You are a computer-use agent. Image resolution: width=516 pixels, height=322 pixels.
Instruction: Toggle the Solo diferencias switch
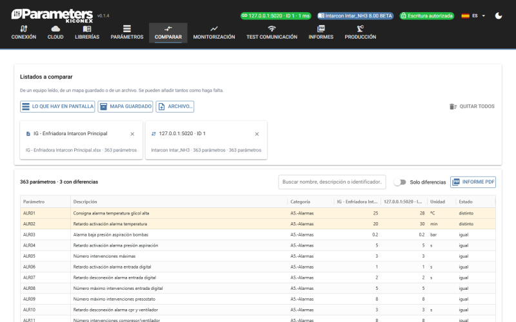click(400, 182)
